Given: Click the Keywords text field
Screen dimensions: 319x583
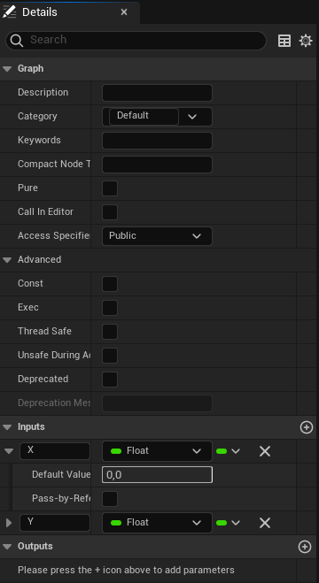Looking at the screenshot, I should (157, 141).
